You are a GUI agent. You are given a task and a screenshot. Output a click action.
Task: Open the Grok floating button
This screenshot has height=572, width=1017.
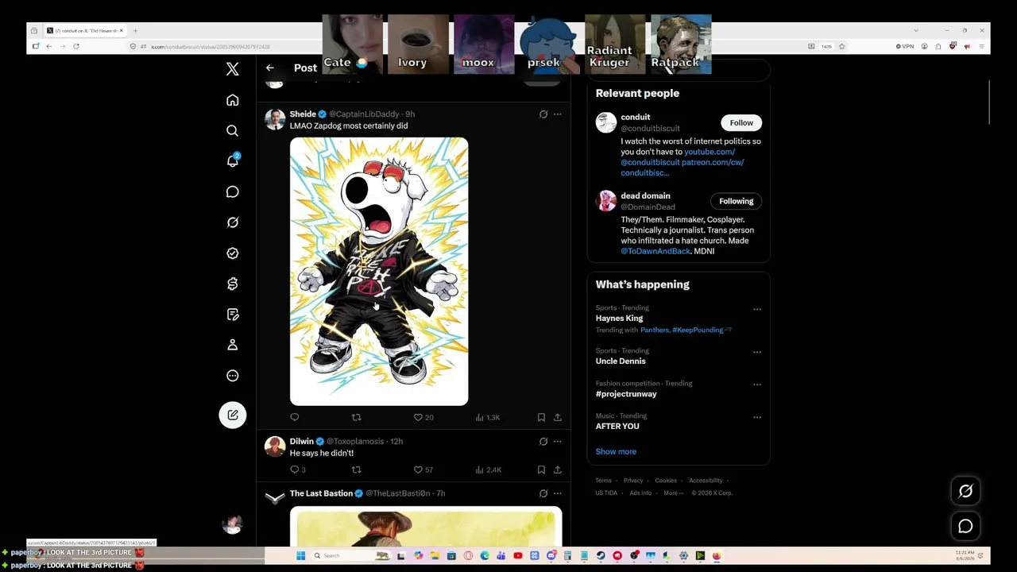pos(965,491)
